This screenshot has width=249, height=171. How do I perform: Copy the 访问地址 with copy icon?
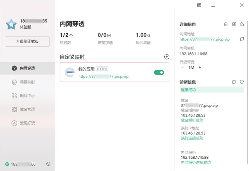click(242, 39)
